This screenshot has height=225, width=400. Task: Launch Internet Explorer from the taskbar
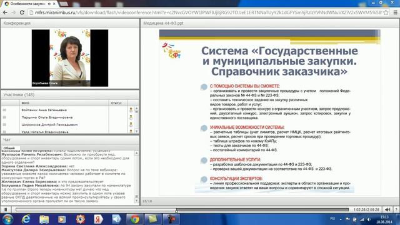(x=26, y=219)
